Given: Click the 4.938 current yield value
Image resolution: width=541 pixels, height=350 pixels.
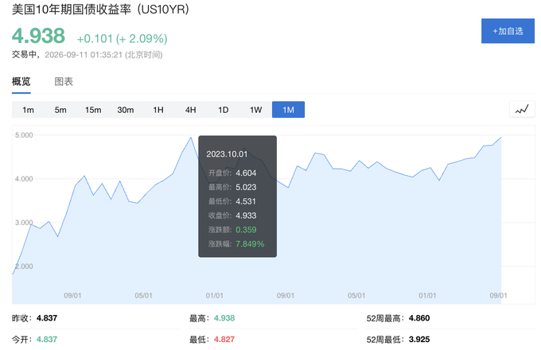Looking at the screenshot, I should 38,36.
